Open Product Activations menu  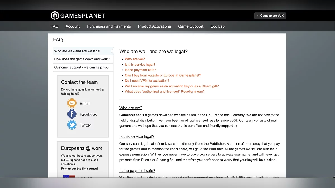pos(154,26)
